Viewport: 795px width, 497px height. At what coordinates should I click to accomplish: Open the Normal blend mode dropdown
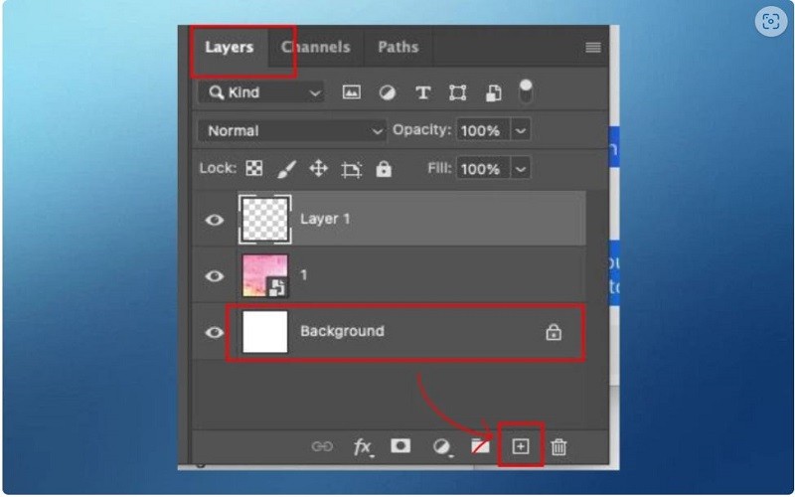point(291,131)
